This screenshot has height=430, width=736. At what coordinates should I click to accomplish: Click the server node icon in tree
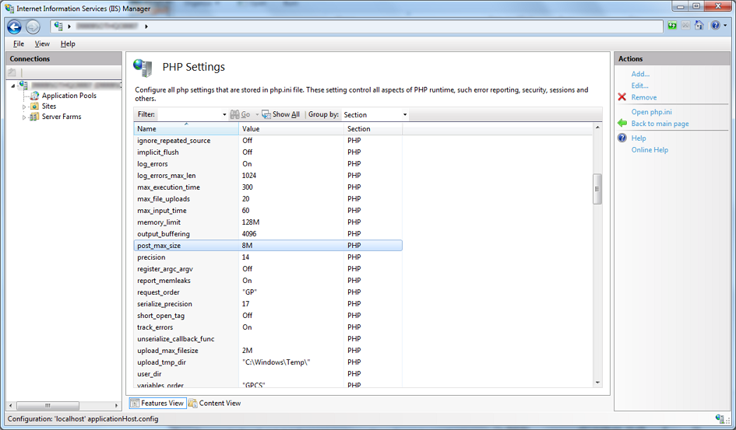tap(23, 86)
